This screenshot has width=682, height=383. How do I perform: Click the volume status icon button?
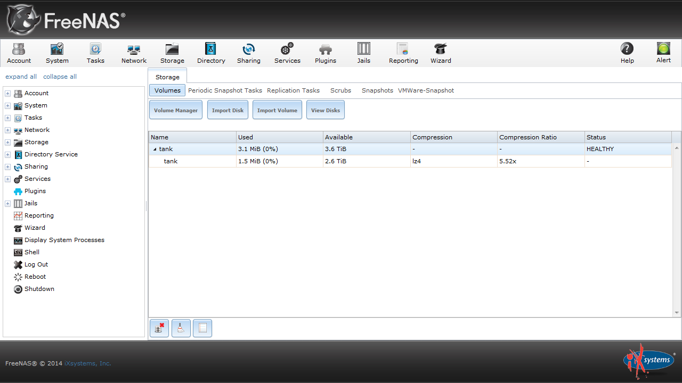pos(202,328)
